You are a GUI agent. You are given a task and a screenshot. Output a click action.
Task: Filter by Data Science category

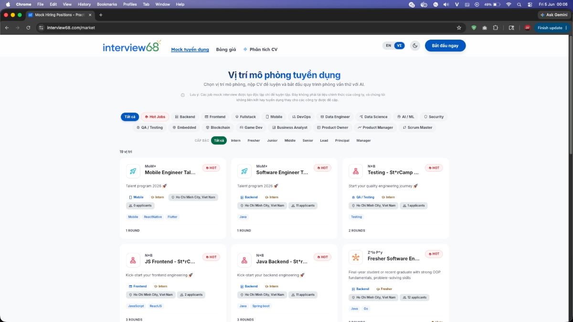point(373,117)
